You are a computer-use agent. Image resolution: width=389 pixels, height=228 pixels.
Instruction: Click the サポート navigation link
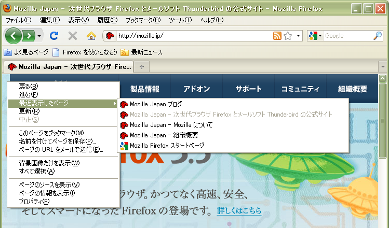[249, 89]
